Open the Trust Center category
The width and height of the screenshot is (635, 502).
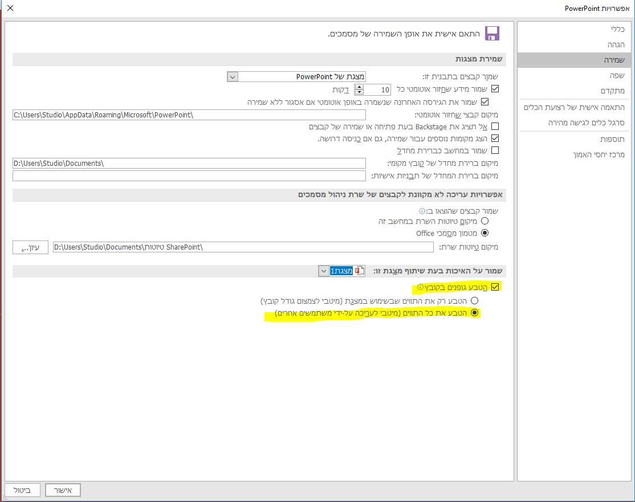[574, 154]
